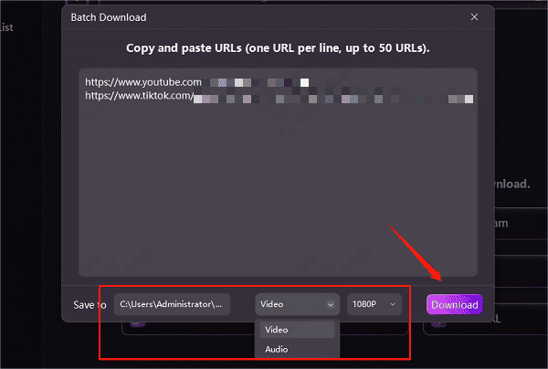548x369 pixels.
Task: Click the List item in the left sidebar
Action: pyautogui.click(x=7, y=27)
